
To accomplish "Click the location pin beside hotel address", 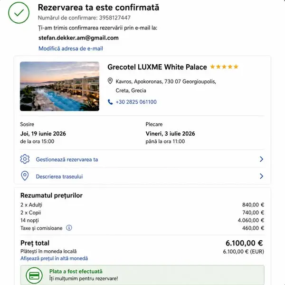I will [x=110, y=81].
